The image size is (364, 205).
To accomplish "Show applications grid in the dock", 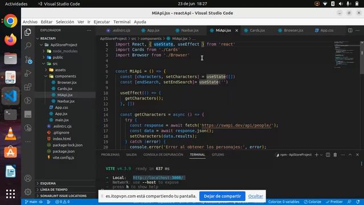I will click(10, 194).
